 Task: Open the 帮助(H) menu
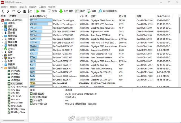[x=52, y=7]
